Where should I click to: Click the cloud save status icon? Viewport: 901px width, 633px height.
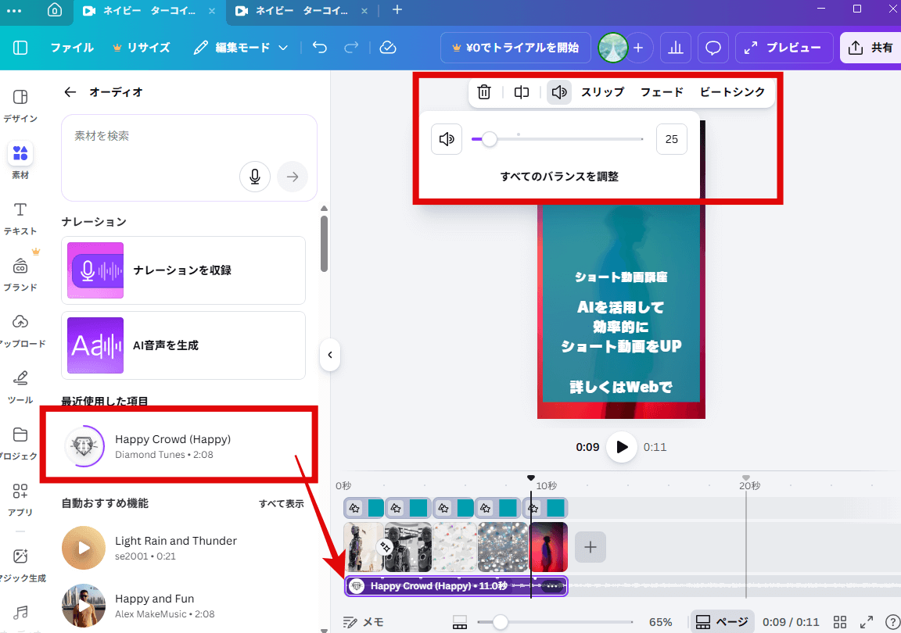click(388, 48)
